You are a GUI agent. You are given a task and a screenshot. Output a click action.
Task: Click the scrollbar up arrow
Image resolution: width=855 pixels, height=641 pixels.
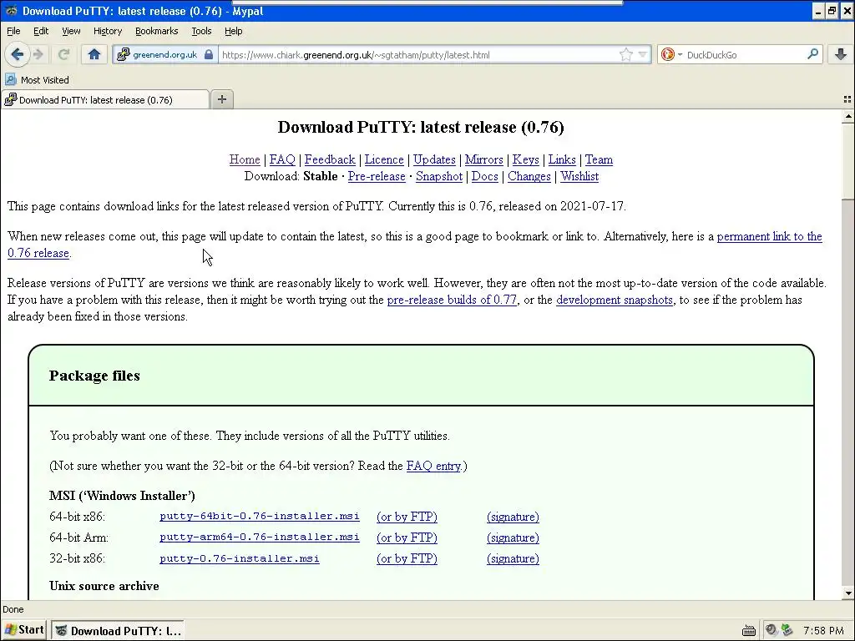pos(848,117)
